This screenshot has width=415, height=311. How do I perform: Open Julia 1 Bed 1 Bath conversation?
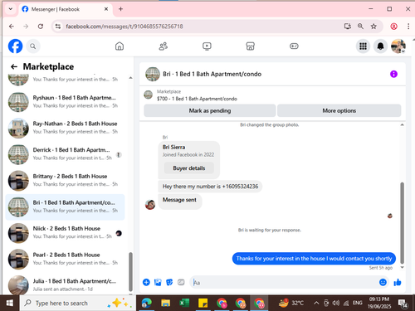pos(65,284)
